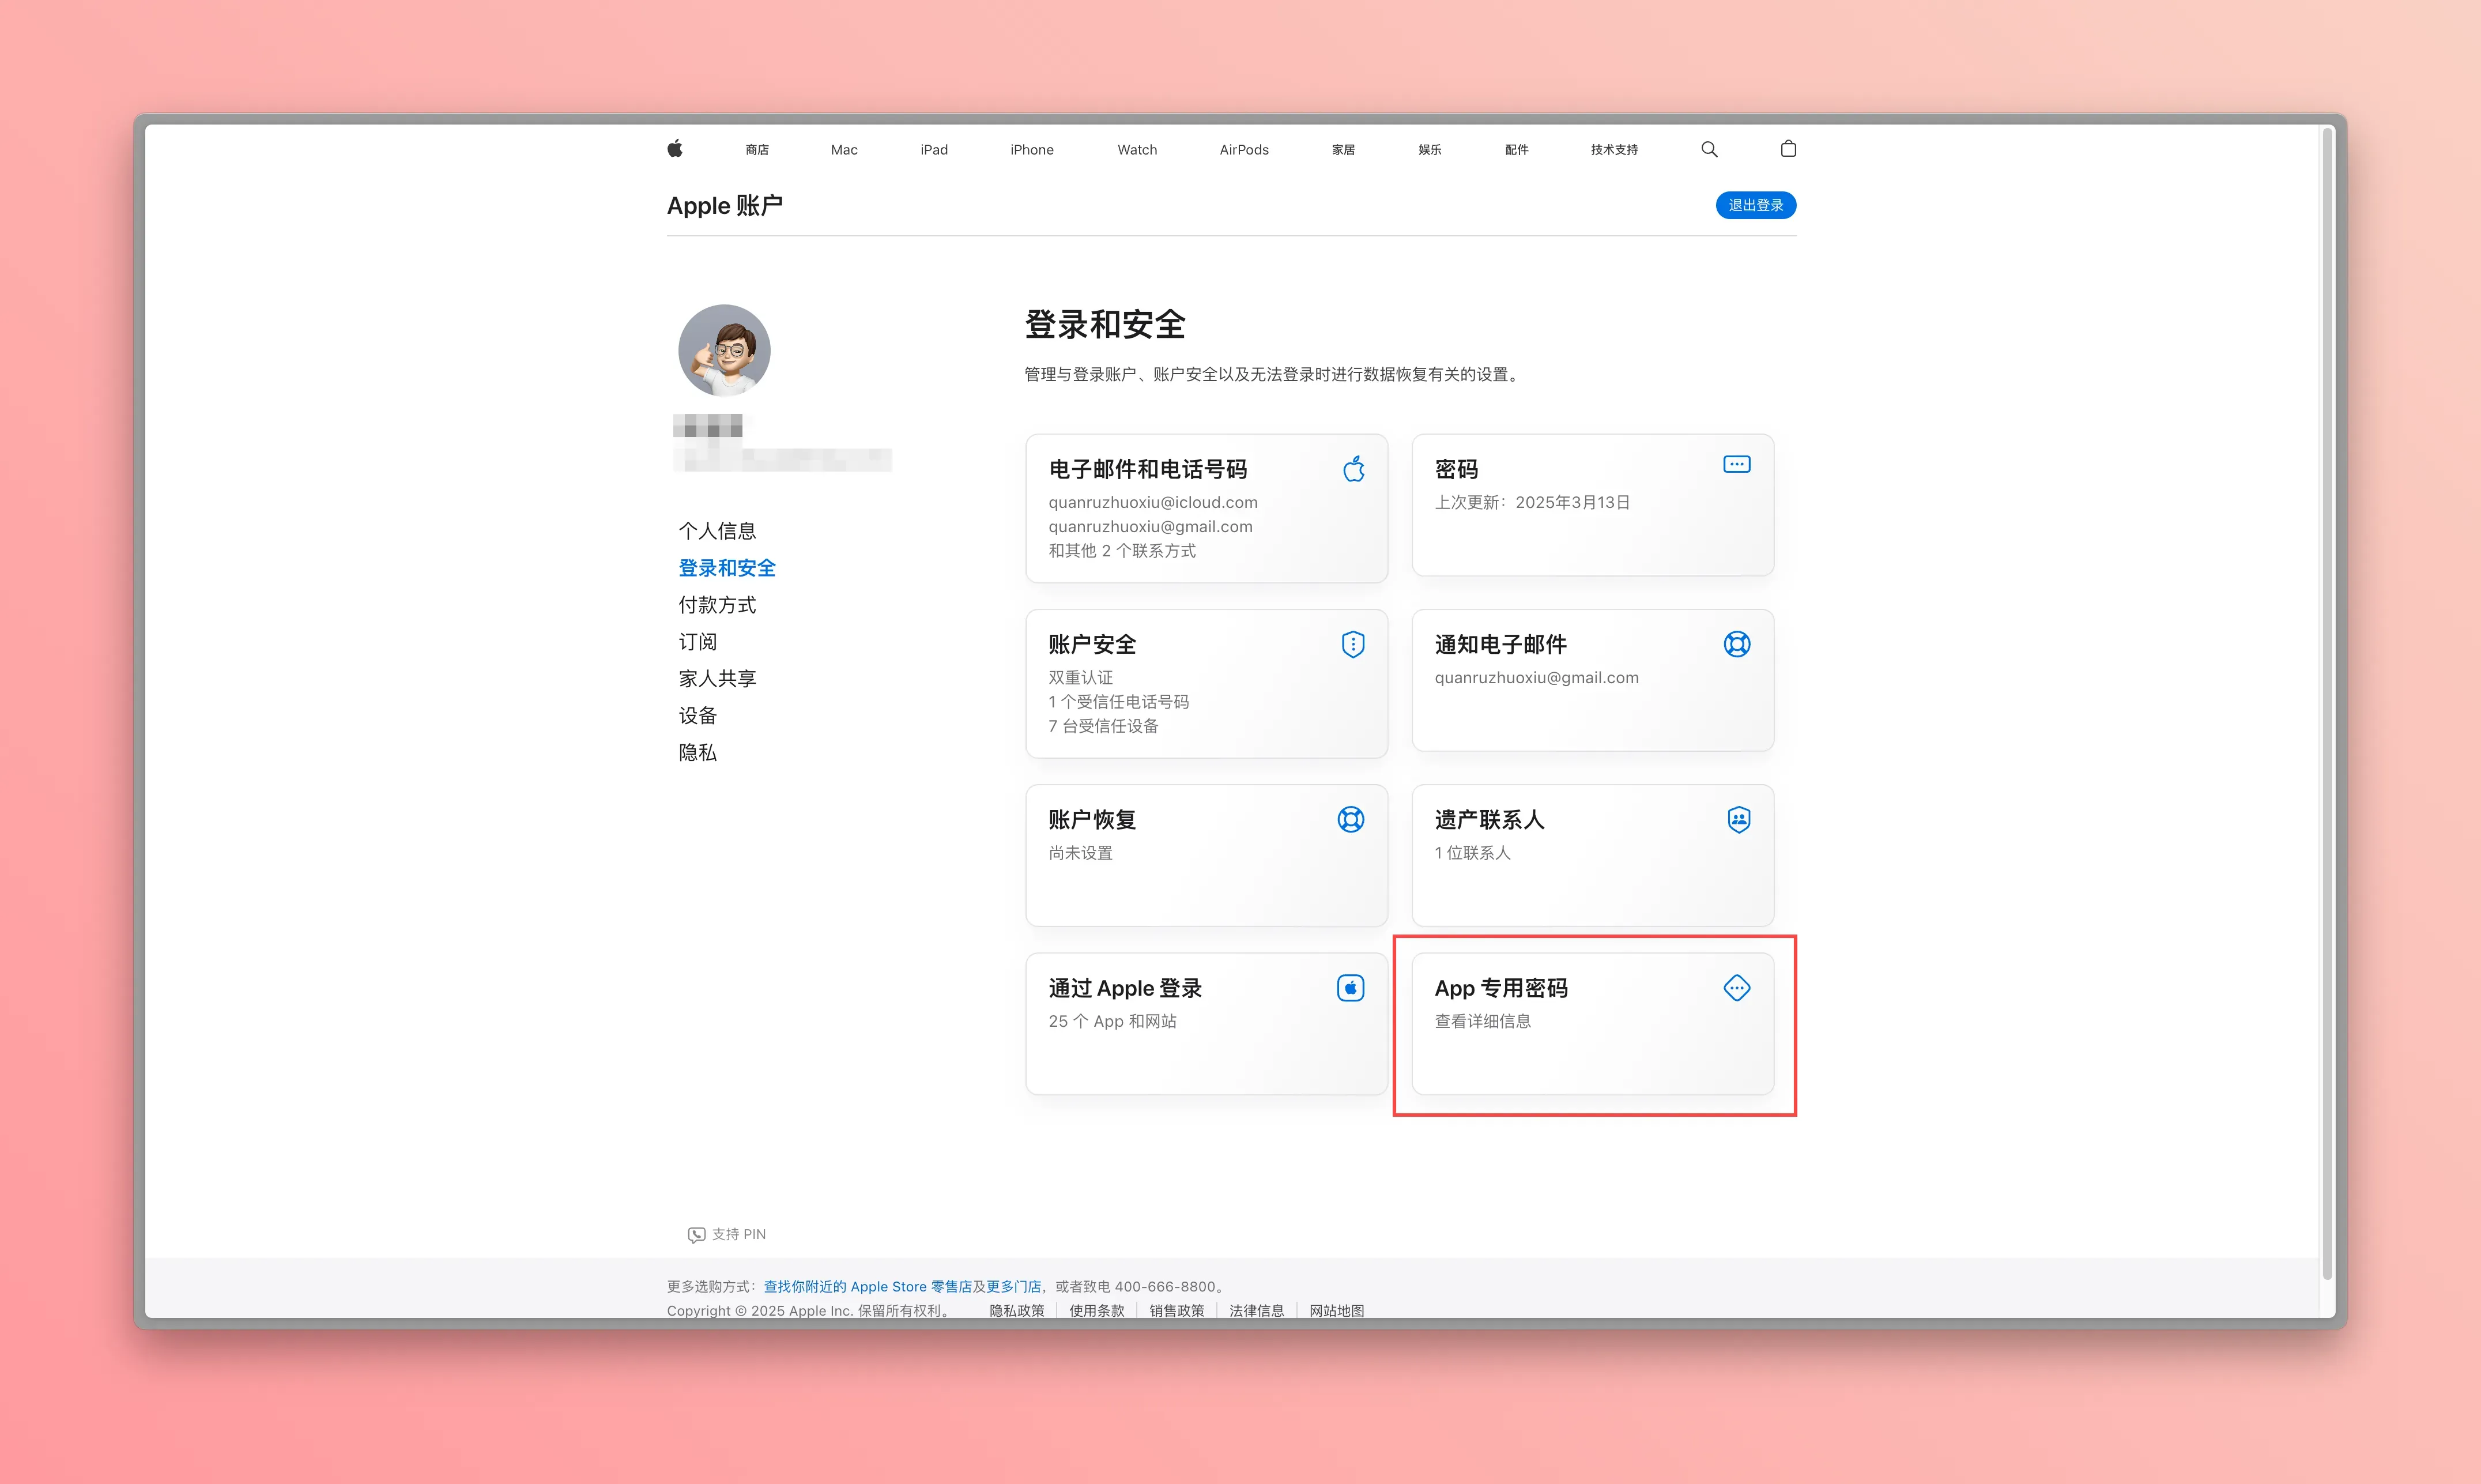The height and width of the screenshot is (1484, 2481).
Task: Open the search magnifier icon
Action: click(1709, 149)
